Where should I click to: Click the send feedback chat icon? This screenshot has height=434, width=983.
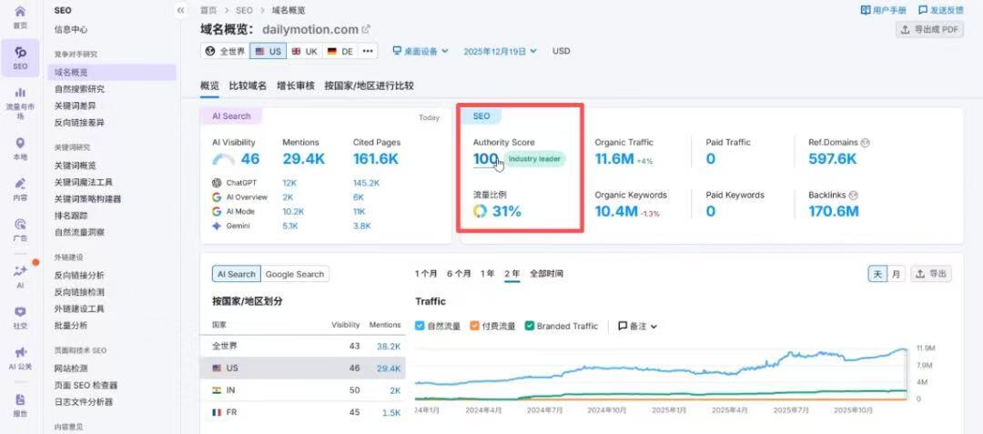(x=923, y=10)
